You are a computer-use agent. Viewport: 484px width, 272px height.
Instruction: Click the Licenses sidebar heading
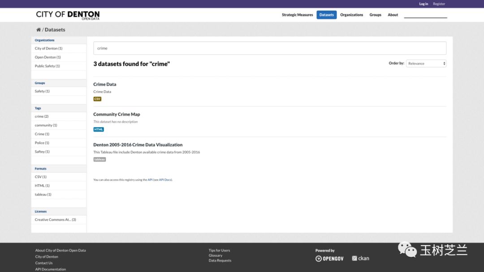40,211
